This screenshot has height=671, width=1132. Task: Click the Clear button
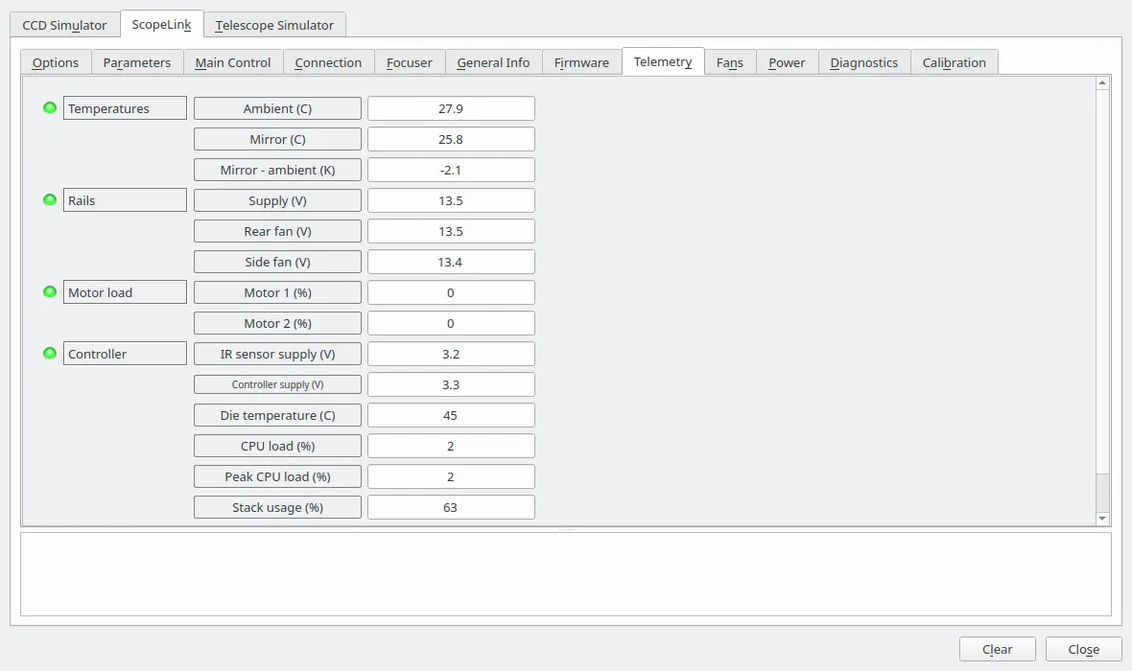pyautogui.click(x=997, y=649)
